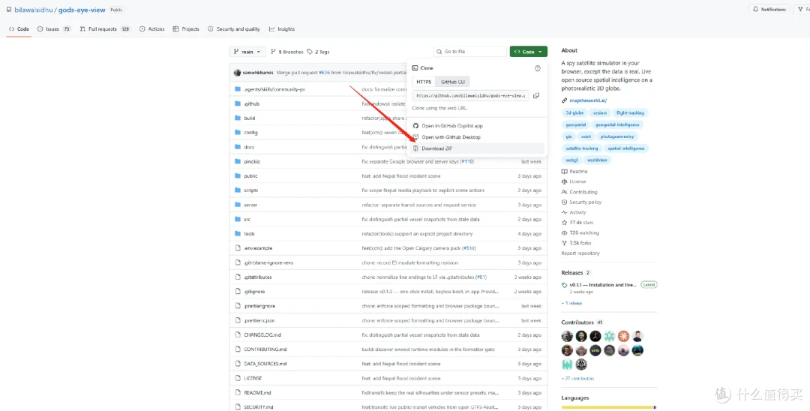
Task: Copy the clone URL with copy icon
Action: coord(536,95)
